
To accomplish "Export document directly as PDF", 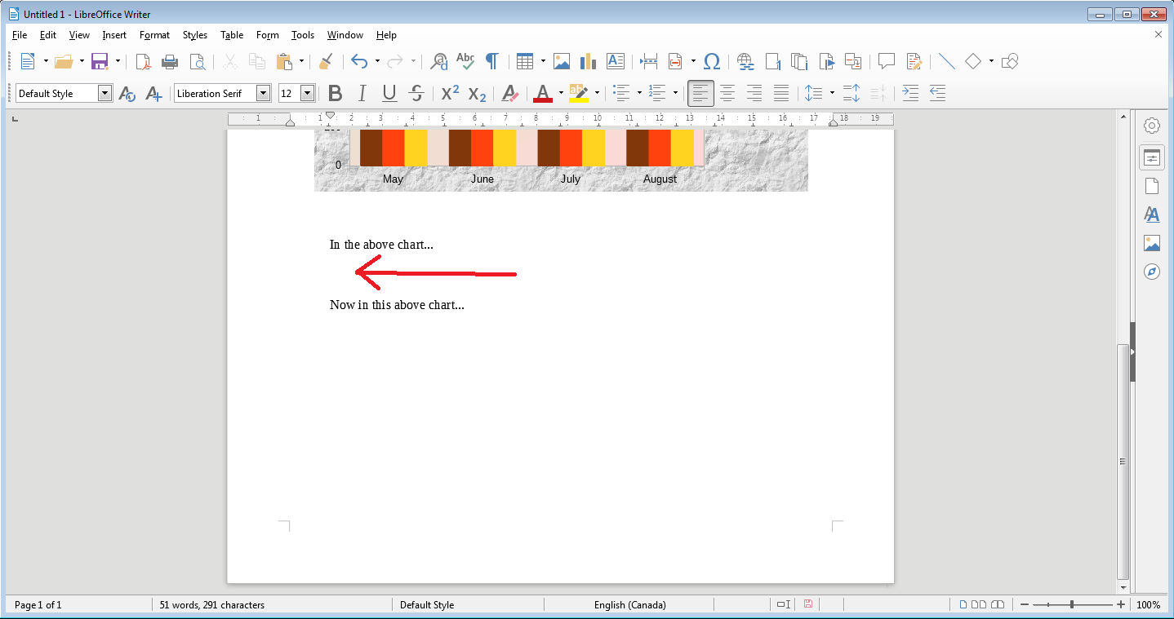I will (x=143, y=61).
